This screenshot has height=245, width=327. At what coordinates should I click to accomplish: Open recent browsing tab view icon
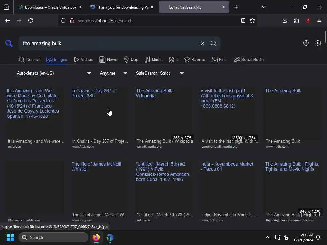click(x=6, y=7)
